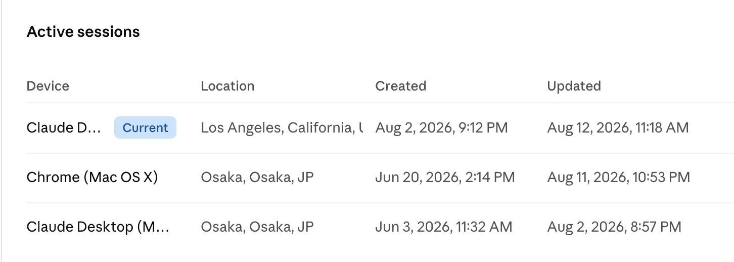Click the Jun 3, 2026, 11:32 AM timestamp
This screenshot has width=734, height=262.
[x=444, y=227]
